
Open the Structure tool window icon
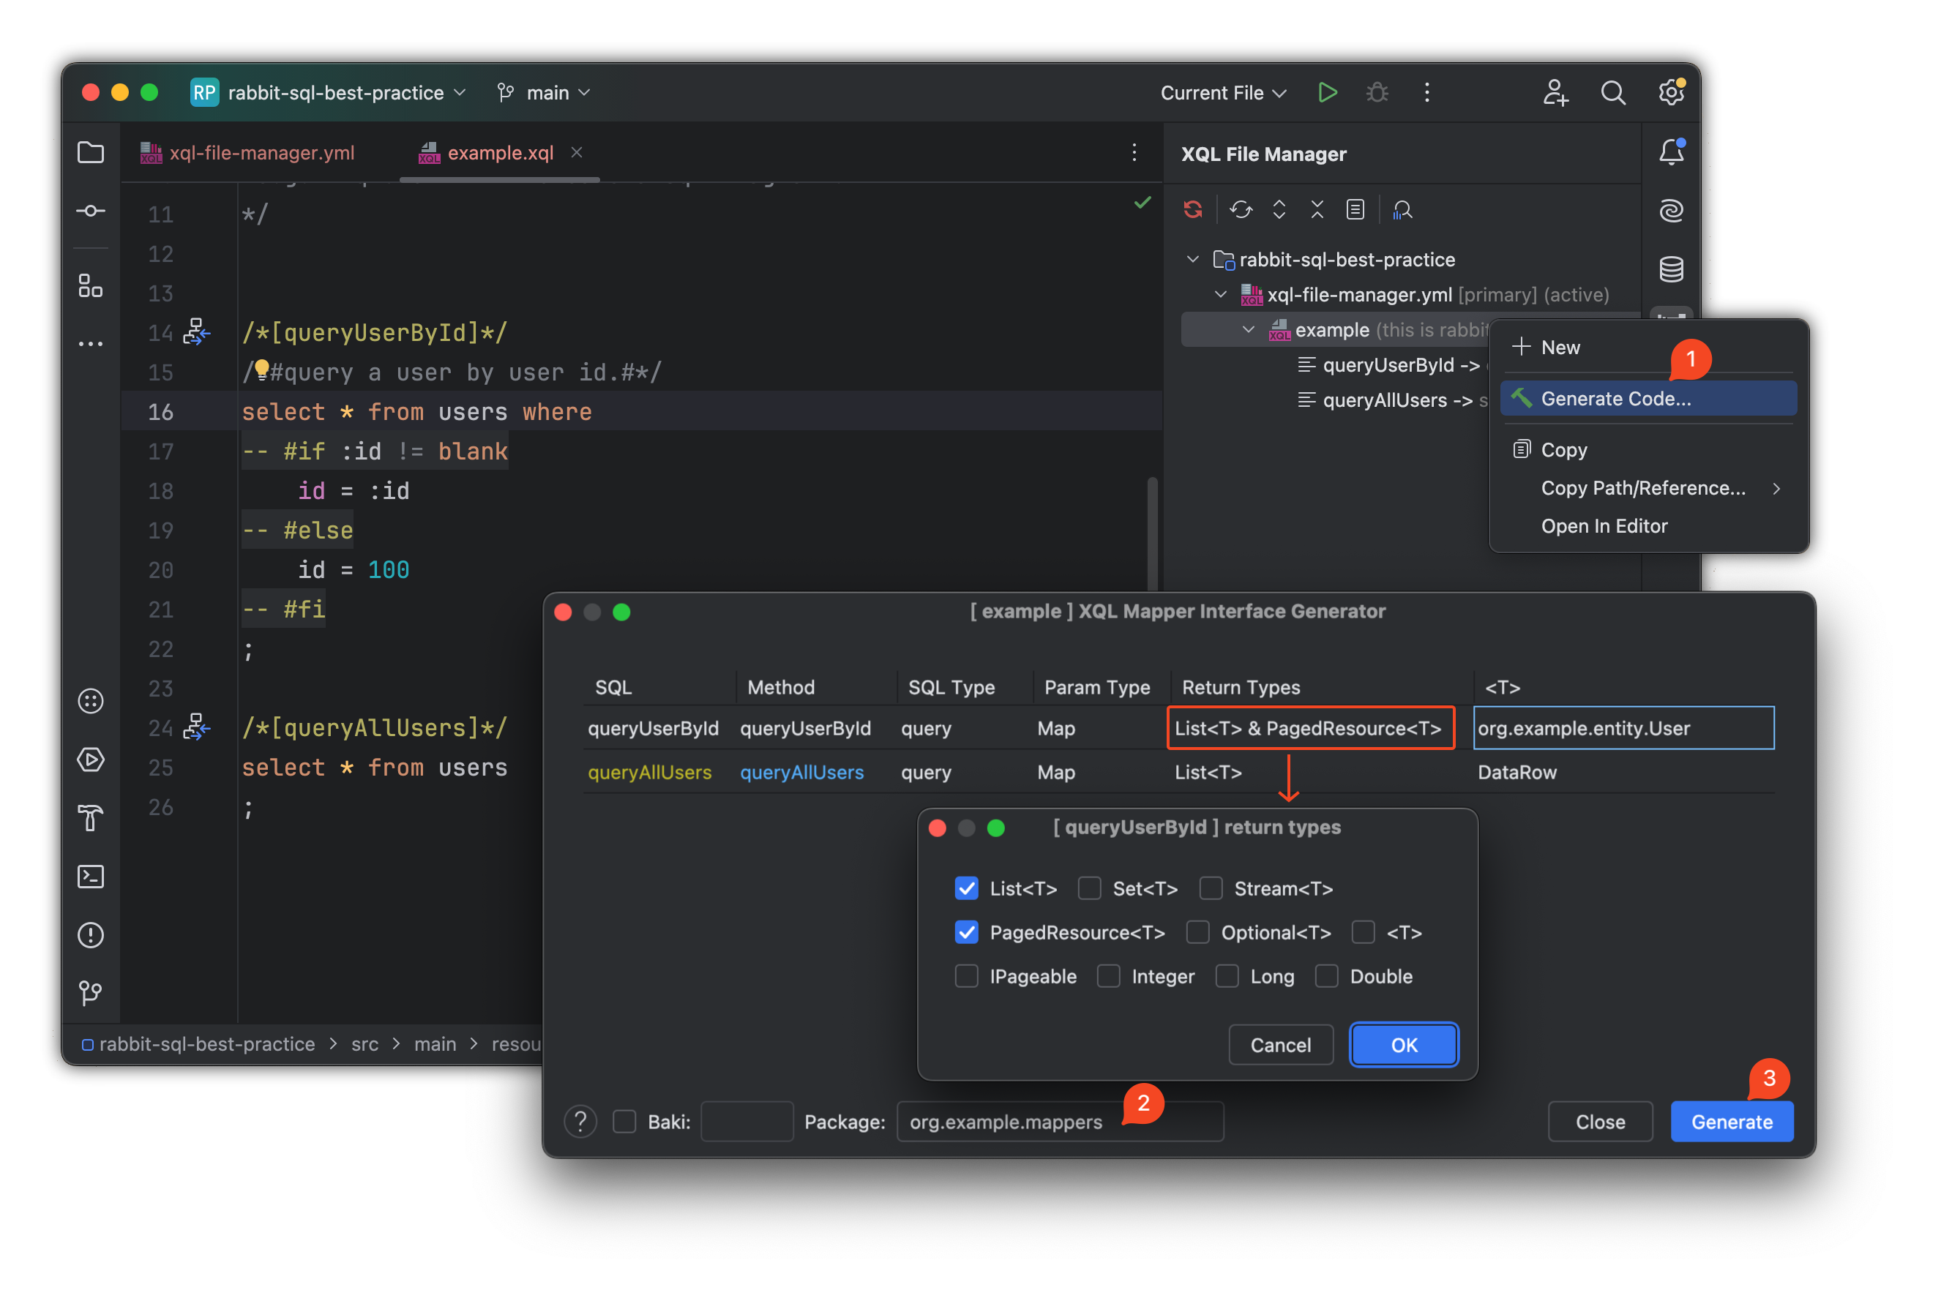coord(91,285)
